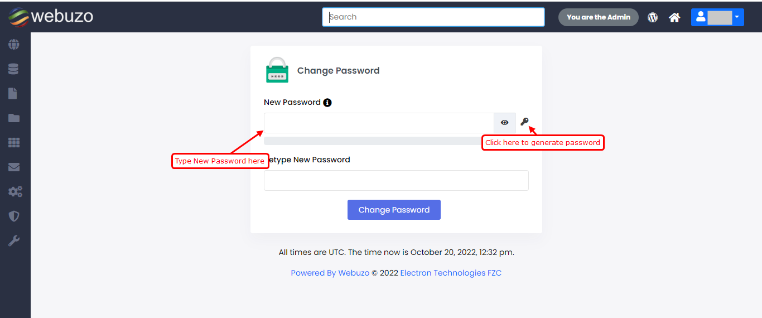The width and height of the screenshot is (762, 318).
Task: Open the envelope email sidebar icon
Action: tap(13, 167)
